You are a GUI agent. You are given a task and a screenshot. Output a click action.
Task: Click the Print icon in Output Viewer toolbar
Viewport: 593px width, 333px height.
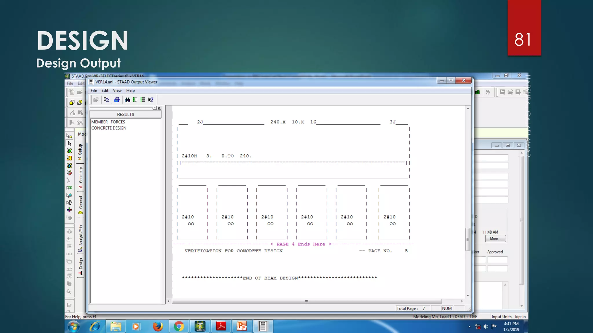click(117, 100)
